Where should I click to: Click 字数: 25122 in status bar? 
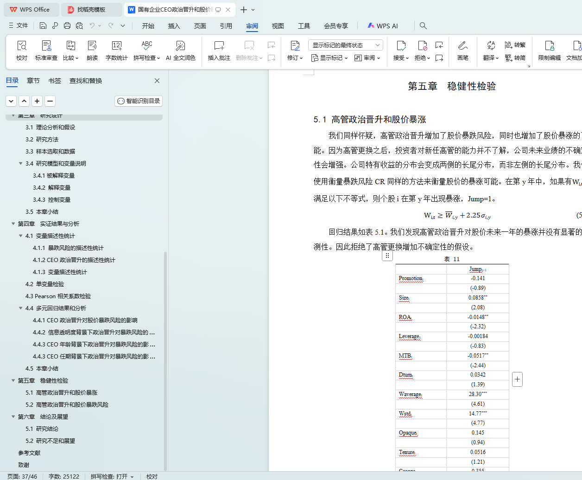[x=64, y=476]
